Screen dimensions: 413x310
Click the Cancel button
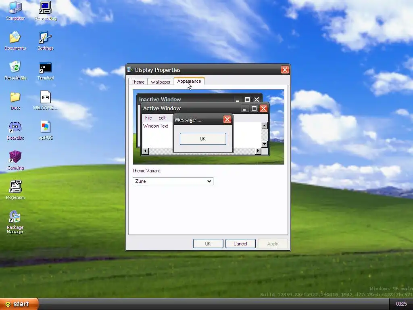(x=240, y=243)
